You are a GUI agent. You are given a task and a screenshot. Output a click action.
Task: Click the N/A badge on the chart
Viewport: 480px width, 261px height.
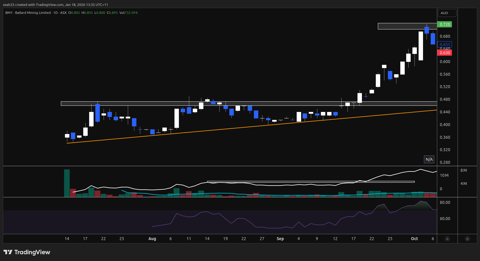[x=429, y=159]
